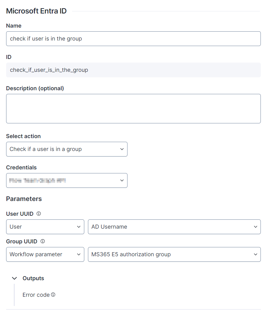Open the User UUID source type dropdown
Viewport: 270px width, 317px height.
tap(45, 227)
